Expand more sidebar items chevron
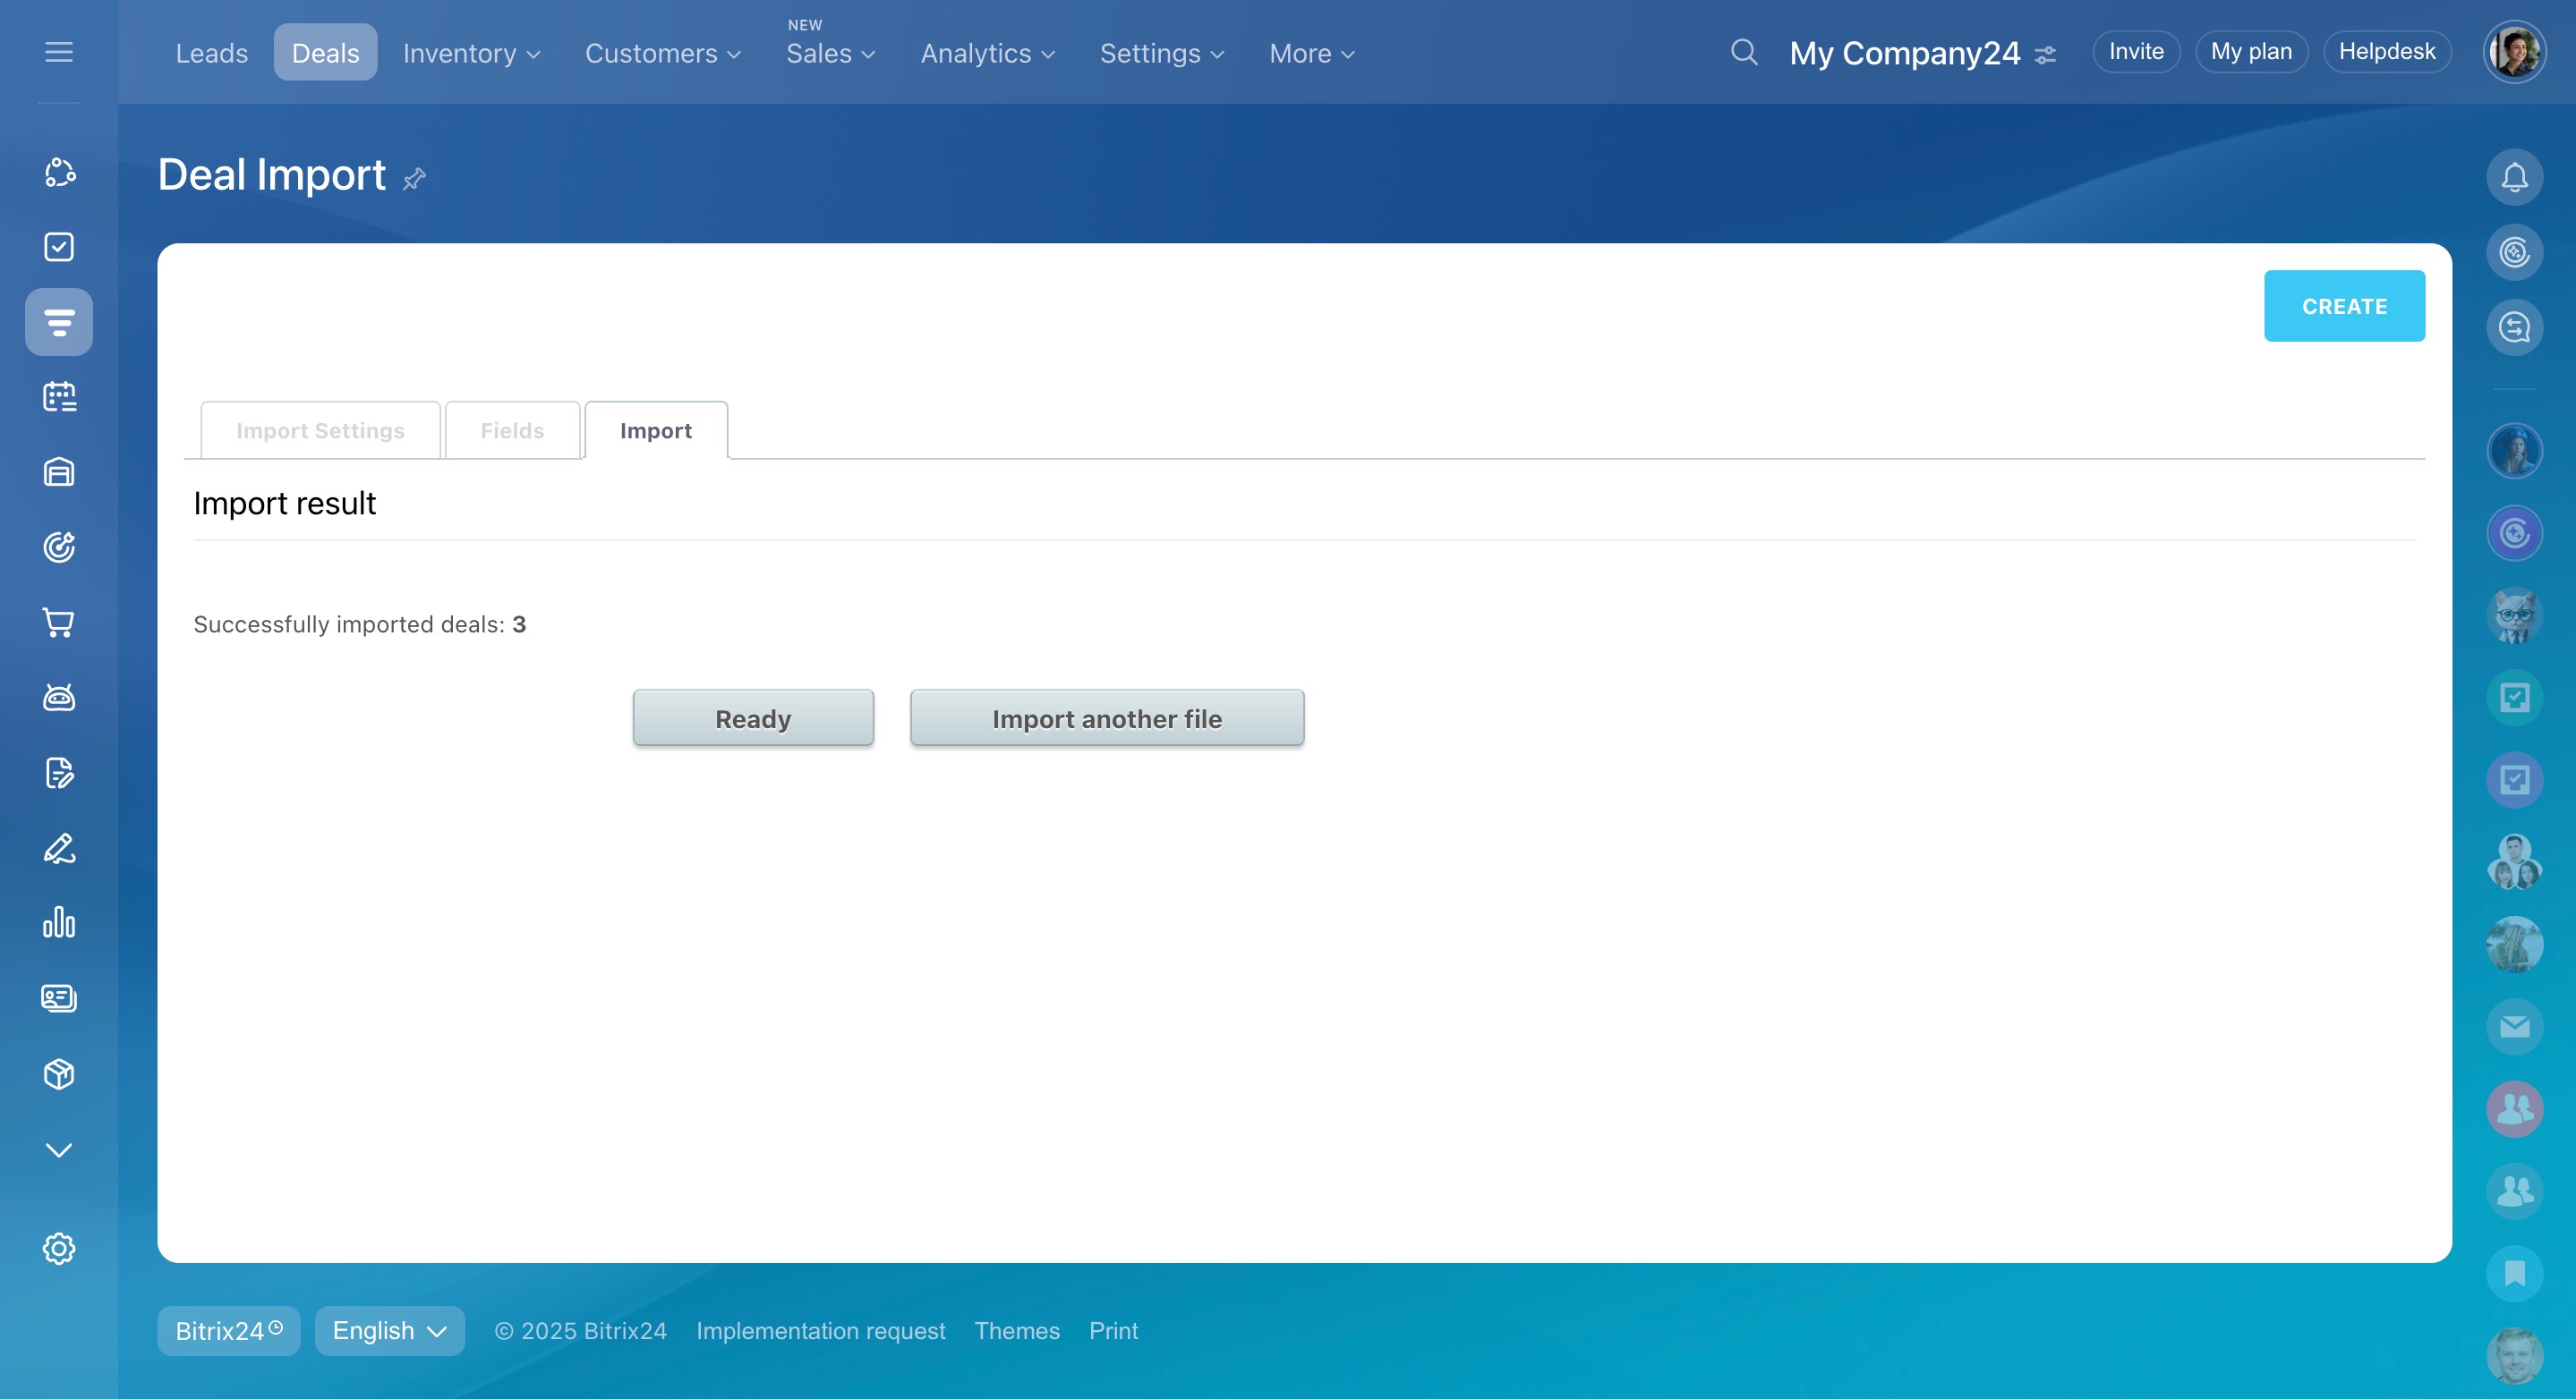Screen dimensions: 2576x1399 click(x=59, y=1150)
